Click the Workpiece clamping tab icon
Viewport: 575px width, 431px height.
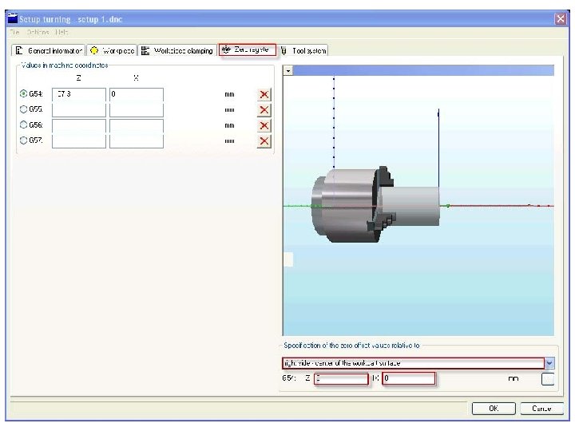click(x=145, y=50)
